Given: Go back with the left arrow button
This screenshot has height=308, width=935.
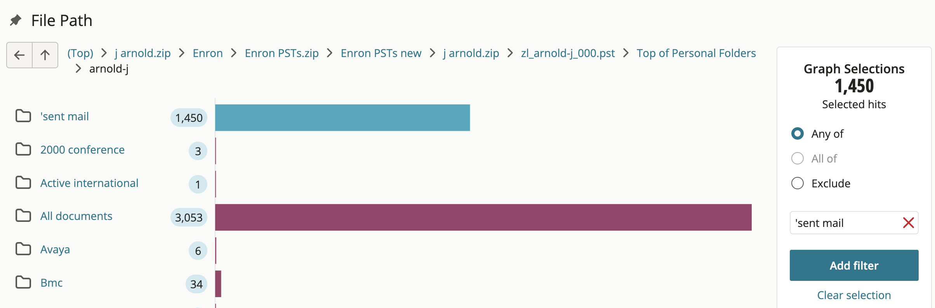Looking at the screenshot, I should point(19,55).
